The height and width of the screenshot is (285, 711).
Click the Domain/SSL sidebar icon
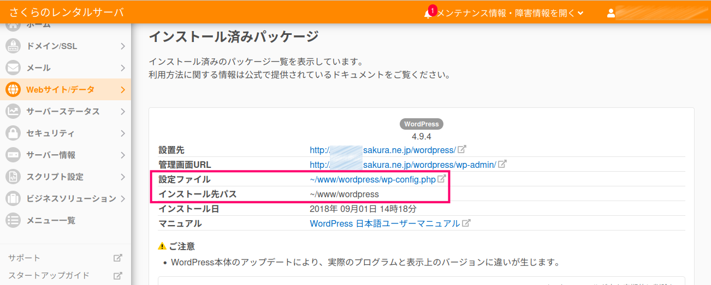coord(13,46)
